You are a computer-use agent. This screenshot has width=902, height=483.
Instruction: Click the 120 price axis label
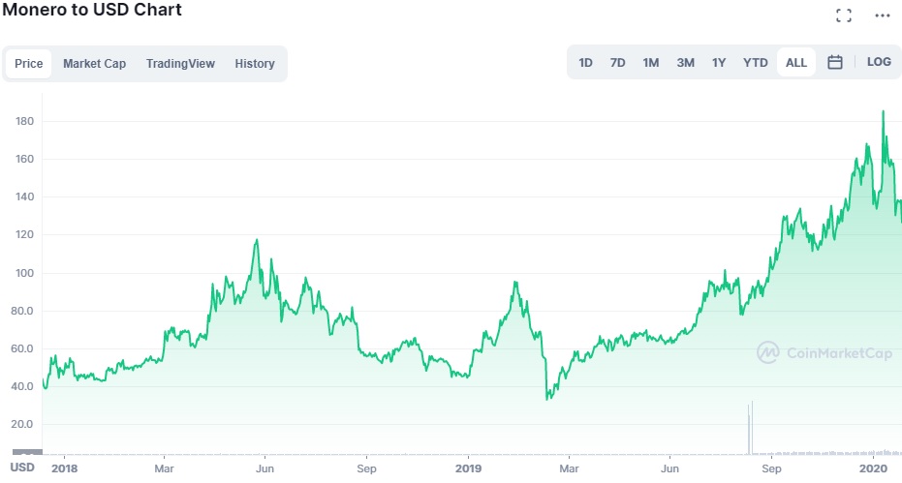coord(25,234)
